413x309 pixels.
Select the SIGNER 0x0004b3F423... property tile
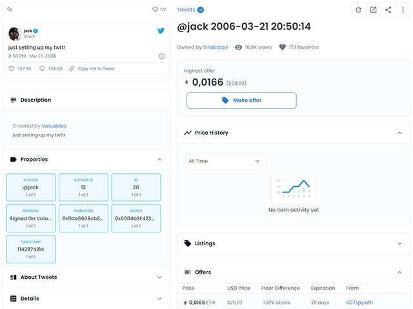pos(136,218)
